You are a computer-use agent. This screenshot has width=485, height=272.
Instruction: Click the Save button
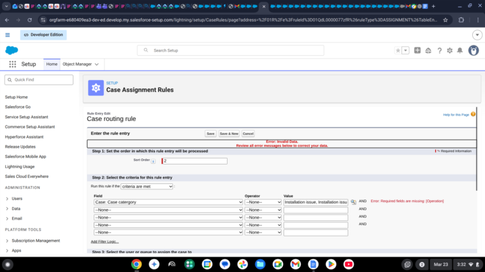(x=210, y=134)
